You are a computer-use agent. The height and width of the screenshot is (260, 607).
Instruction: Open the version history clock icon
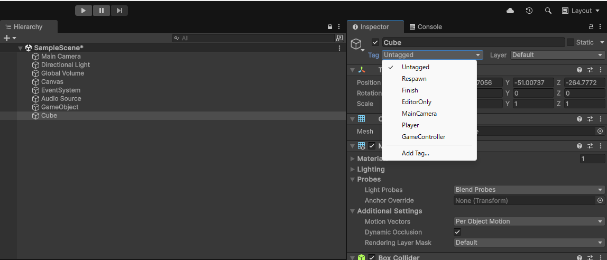[x=529, y=11]
